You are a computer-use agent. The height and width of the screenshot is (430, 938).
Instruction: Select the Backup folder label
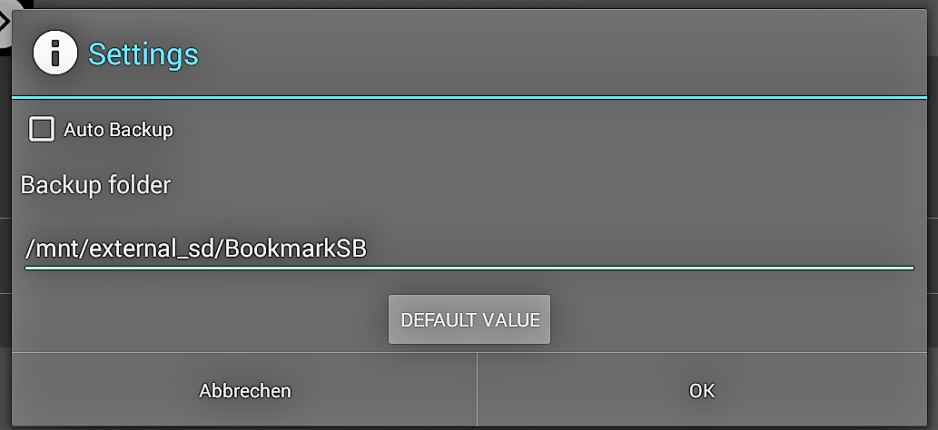click(x=95, y=185)
